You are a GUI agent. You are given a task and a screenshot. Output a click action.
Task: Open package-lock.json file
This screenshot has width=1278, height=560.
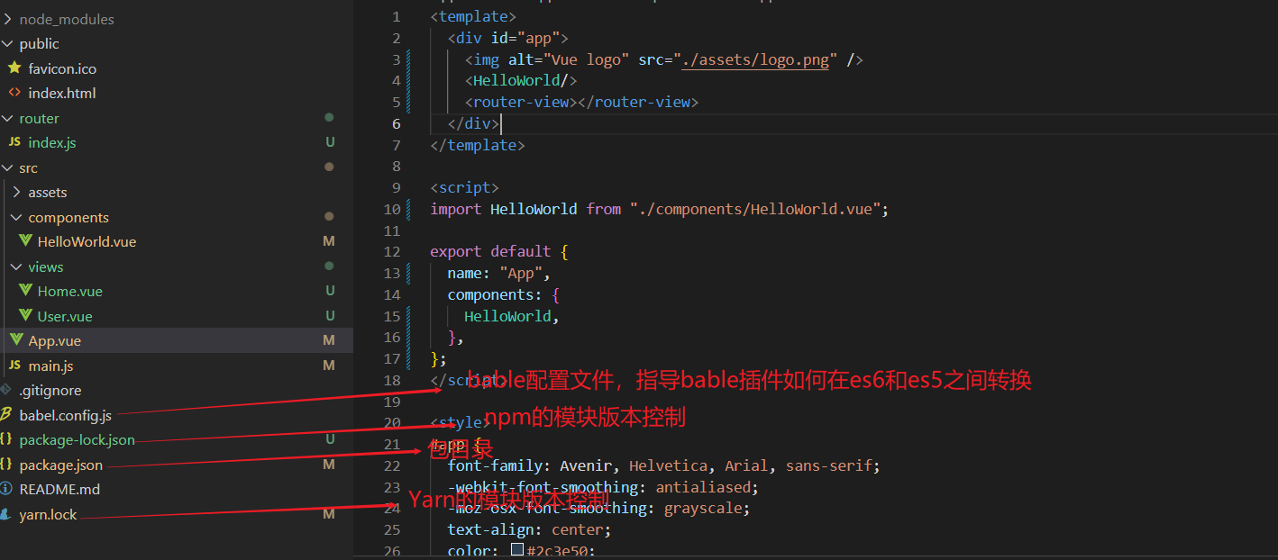[77, 439]
